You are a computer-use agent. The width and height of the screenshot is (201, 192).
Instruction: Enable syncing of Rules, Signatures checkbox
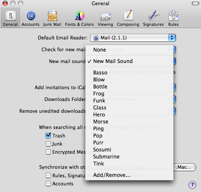click(48, 175)
